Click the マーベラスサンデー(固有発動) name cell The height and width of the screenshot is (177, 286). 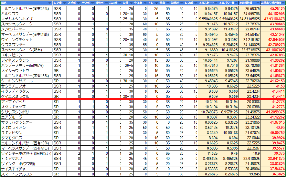(27, 34)
